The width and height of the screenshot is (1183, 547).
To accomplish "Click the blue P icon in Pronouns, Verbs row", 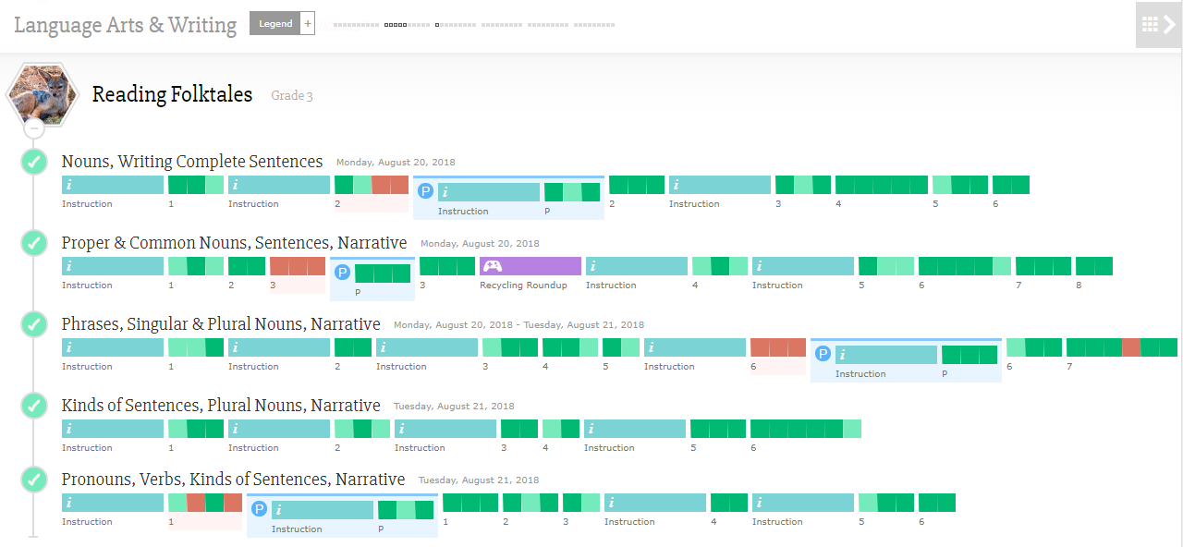I will pyautogui.click(x=259, y=510).
